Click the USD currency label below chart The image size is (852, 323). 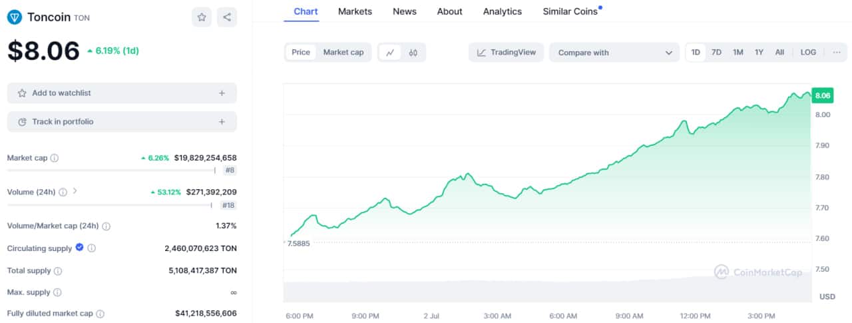click(x=827, y=297)
